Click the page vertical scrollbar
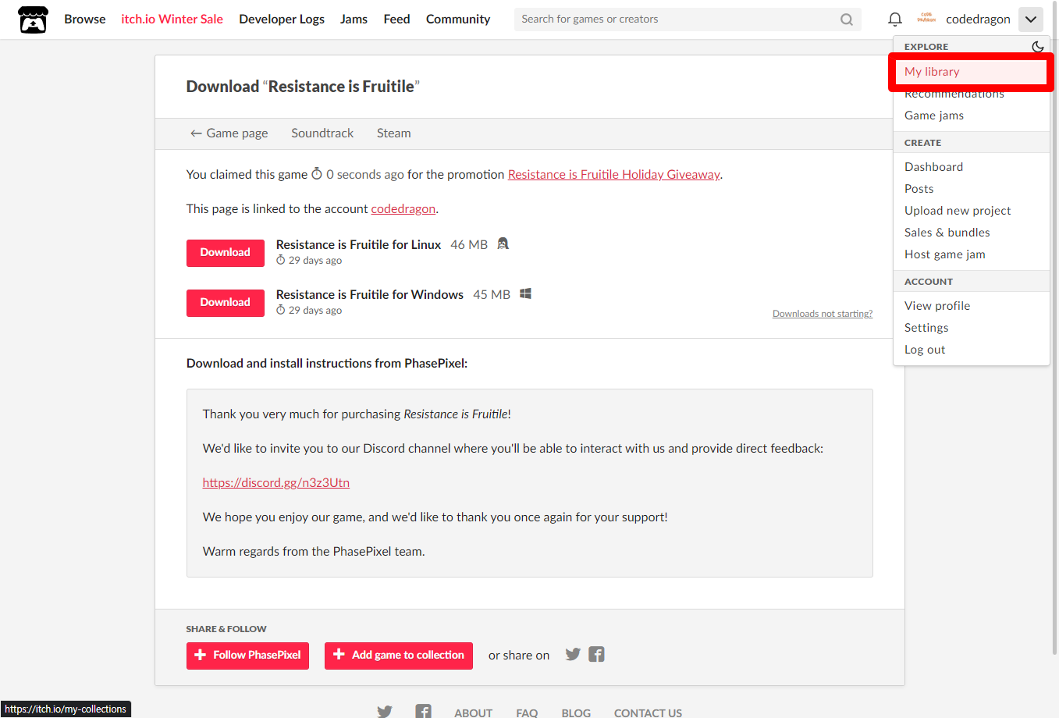This screenshot has width=1059, height=718. pos(1055,328)
